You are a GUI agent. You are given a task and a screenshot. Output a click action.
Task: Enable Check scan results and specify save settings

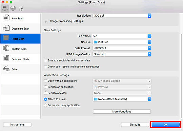click(x=45, y=67)
